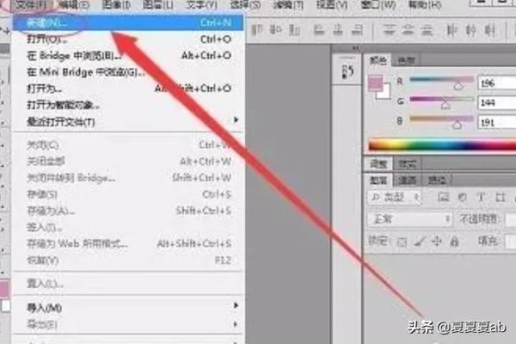Open the 图像(I) menu
The width and height of the screenshot is (516, 344).
pyautogui.click(x=116, y=5)
